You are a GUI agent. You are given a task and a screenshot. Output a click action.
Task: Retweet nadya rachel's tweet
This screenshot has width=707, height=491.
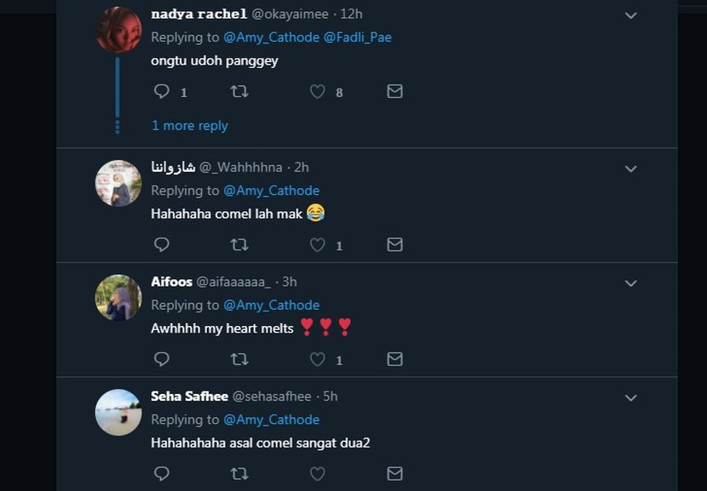[x=239, y=91]
